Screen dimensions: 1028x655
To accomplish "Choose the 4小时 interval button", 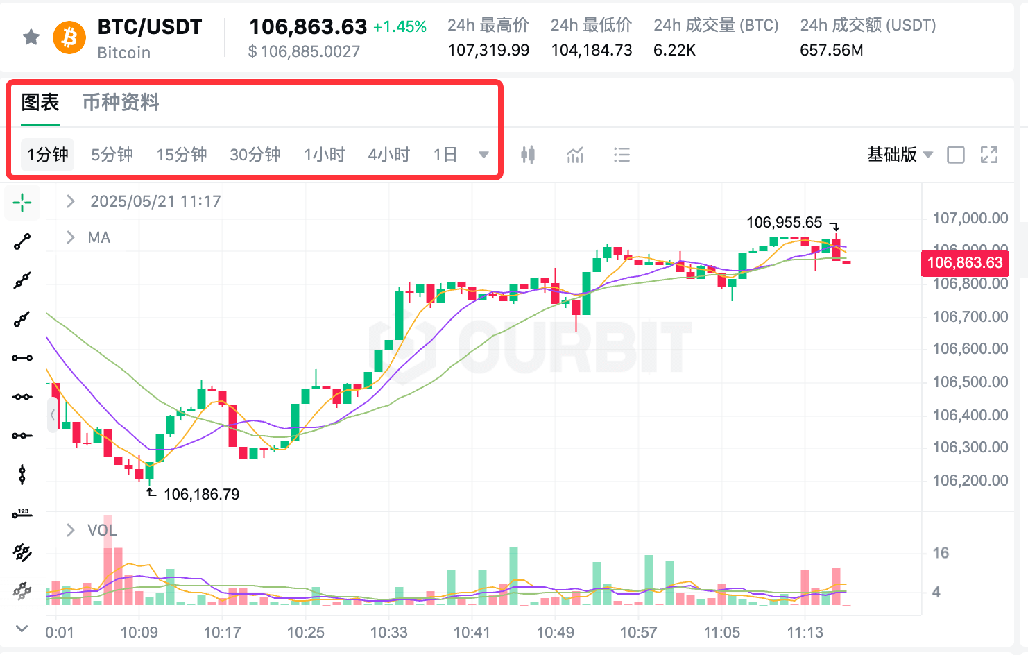I will [389, 155].
